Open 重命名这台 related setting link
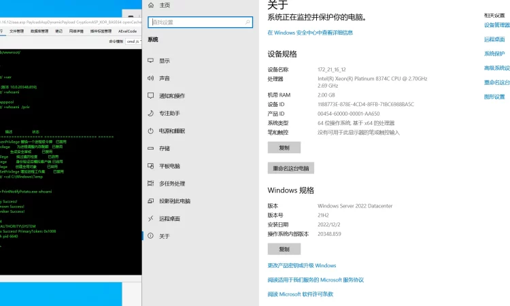The height and width of the screenshot is (306, 510). pyautogui.click(x=496, y=82)
